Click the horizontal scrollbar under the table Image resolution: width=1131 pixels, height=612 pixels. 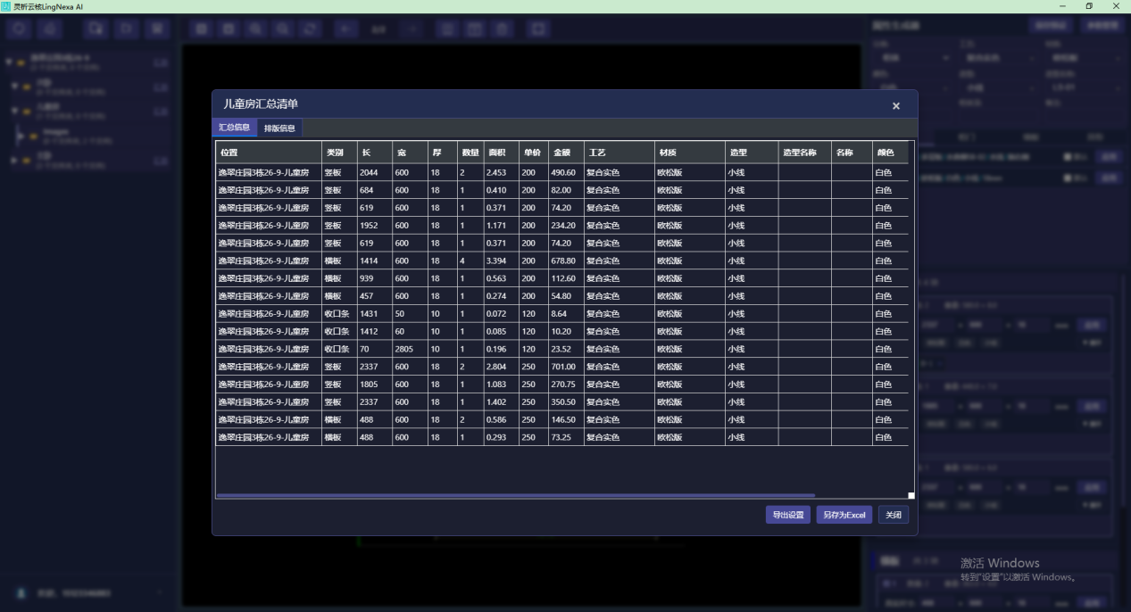pyautogui.click(x=516, y=495)
